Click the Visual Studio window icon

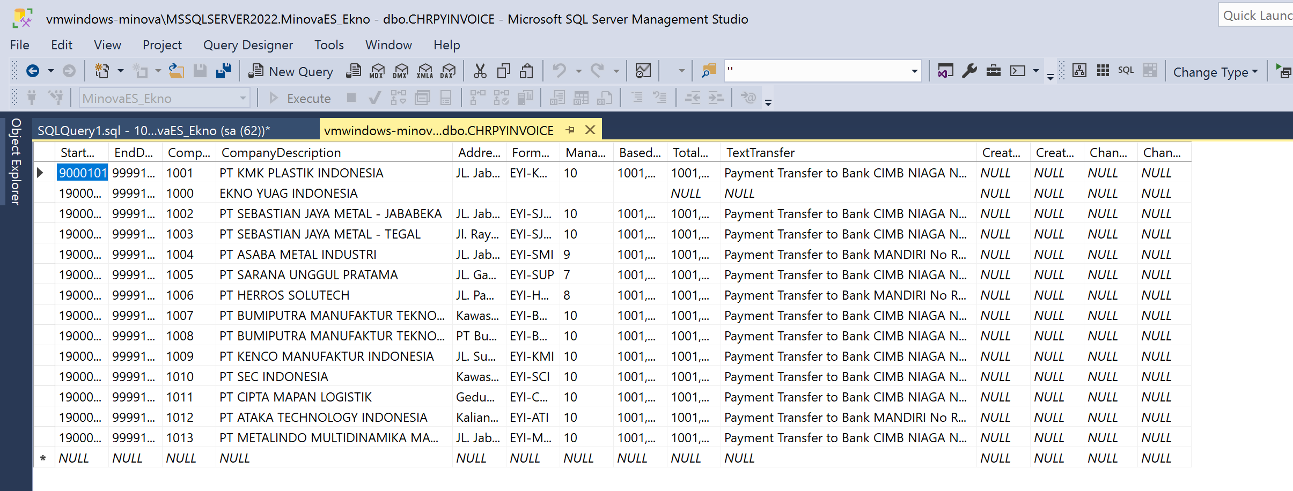pos(945,71)
